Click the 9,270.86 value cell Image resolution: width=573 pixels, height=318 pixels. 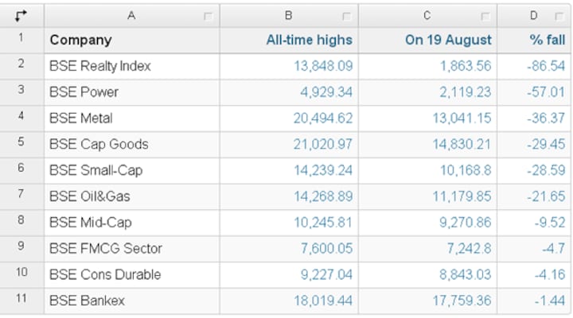427,223
